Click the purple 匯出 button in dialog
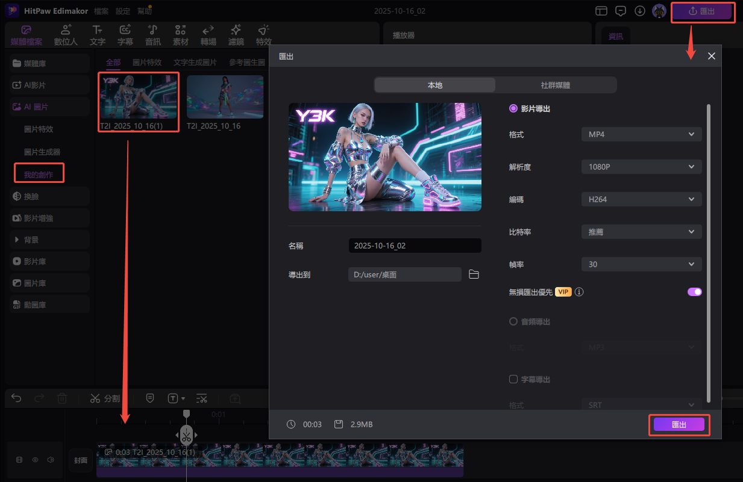Viewport: 743px width, 482px height. [x=679, y=425]
